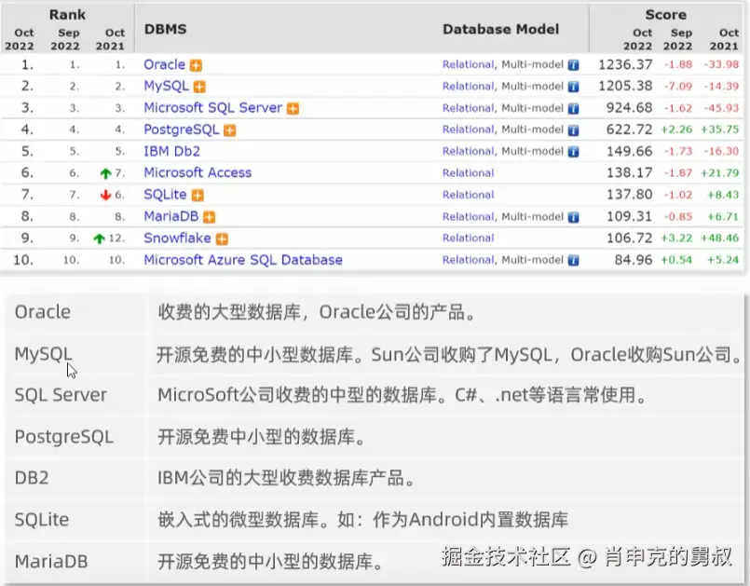Click the orange plus icon beside MariaDB

pyautogui.click(x=209, y=217)
